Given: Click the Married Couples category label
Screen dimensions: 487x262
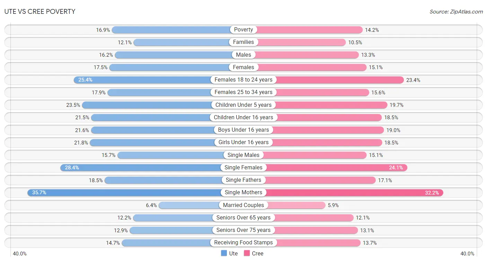Looking at the screenshot, I should point(244,205).
